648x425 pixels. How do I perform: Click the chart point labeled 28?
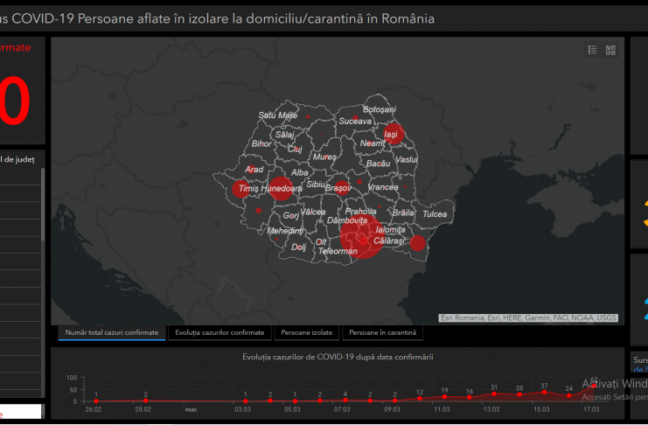(x=519, y=394)
